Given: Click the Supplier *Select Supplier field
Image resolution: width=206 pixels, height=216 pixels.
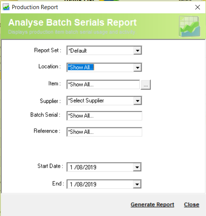Looking at the screenshot, I should [x=100, y=101].
